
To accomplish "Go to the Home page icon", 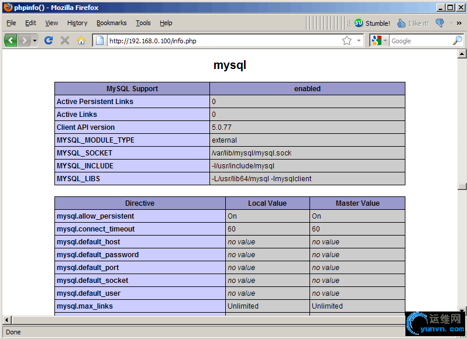I will 81,40.
